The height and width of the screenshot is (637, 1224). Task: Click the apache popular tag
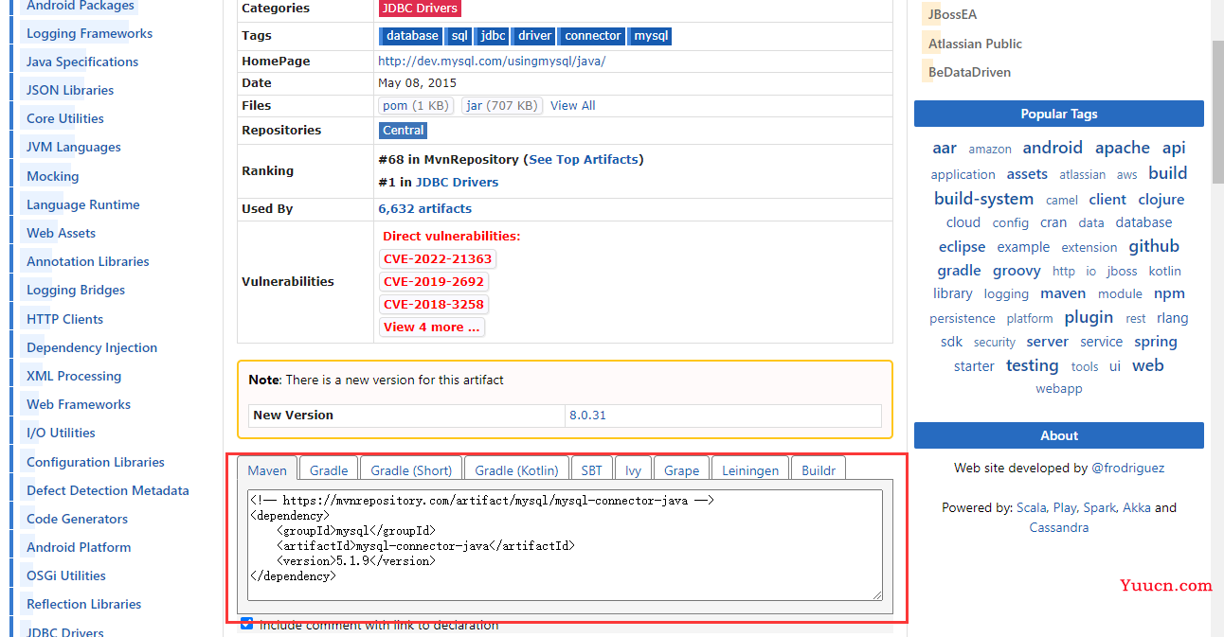coord(1123,148)
